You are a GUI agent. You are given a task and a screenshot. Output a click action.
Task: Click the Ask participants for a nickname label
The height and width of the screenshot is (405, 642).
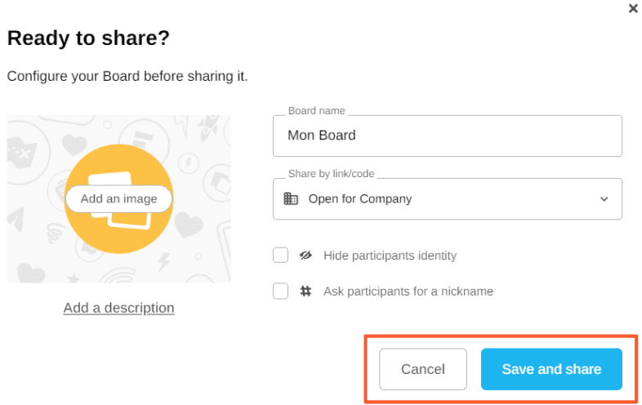coord(408,291)
